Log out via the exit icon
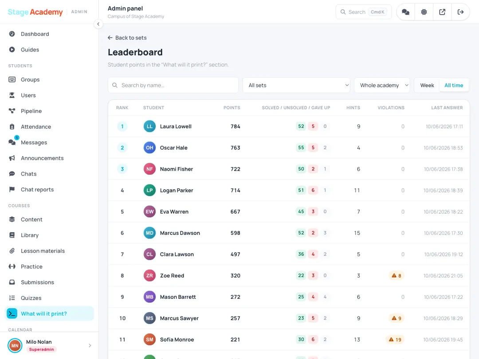479x359 pixels. pos(460,12)
